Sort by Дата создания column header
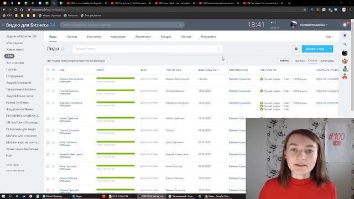Screen dimensions: 354x199 (209, 70)
